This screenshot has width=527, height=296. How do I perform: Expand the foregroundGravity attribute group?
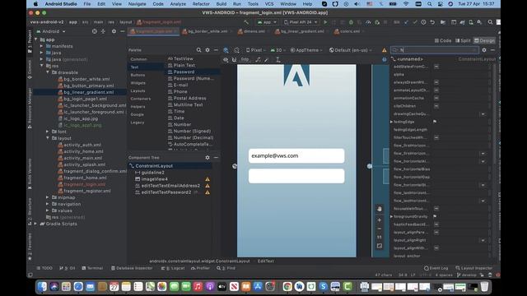(392, 216)
